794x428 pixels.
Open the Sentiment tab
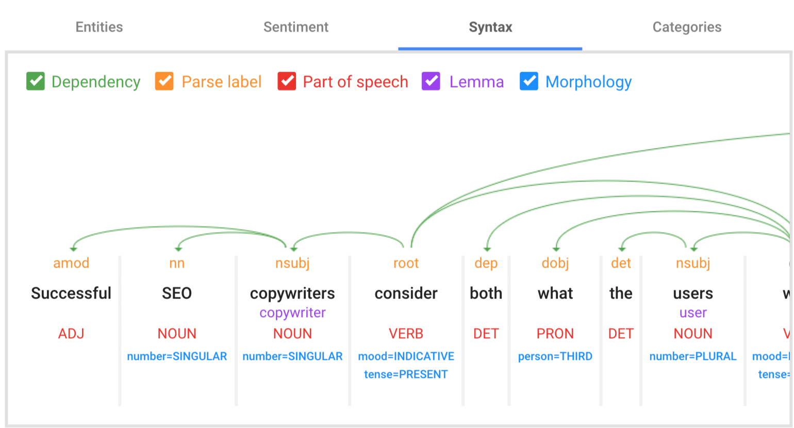pos(296,27)
